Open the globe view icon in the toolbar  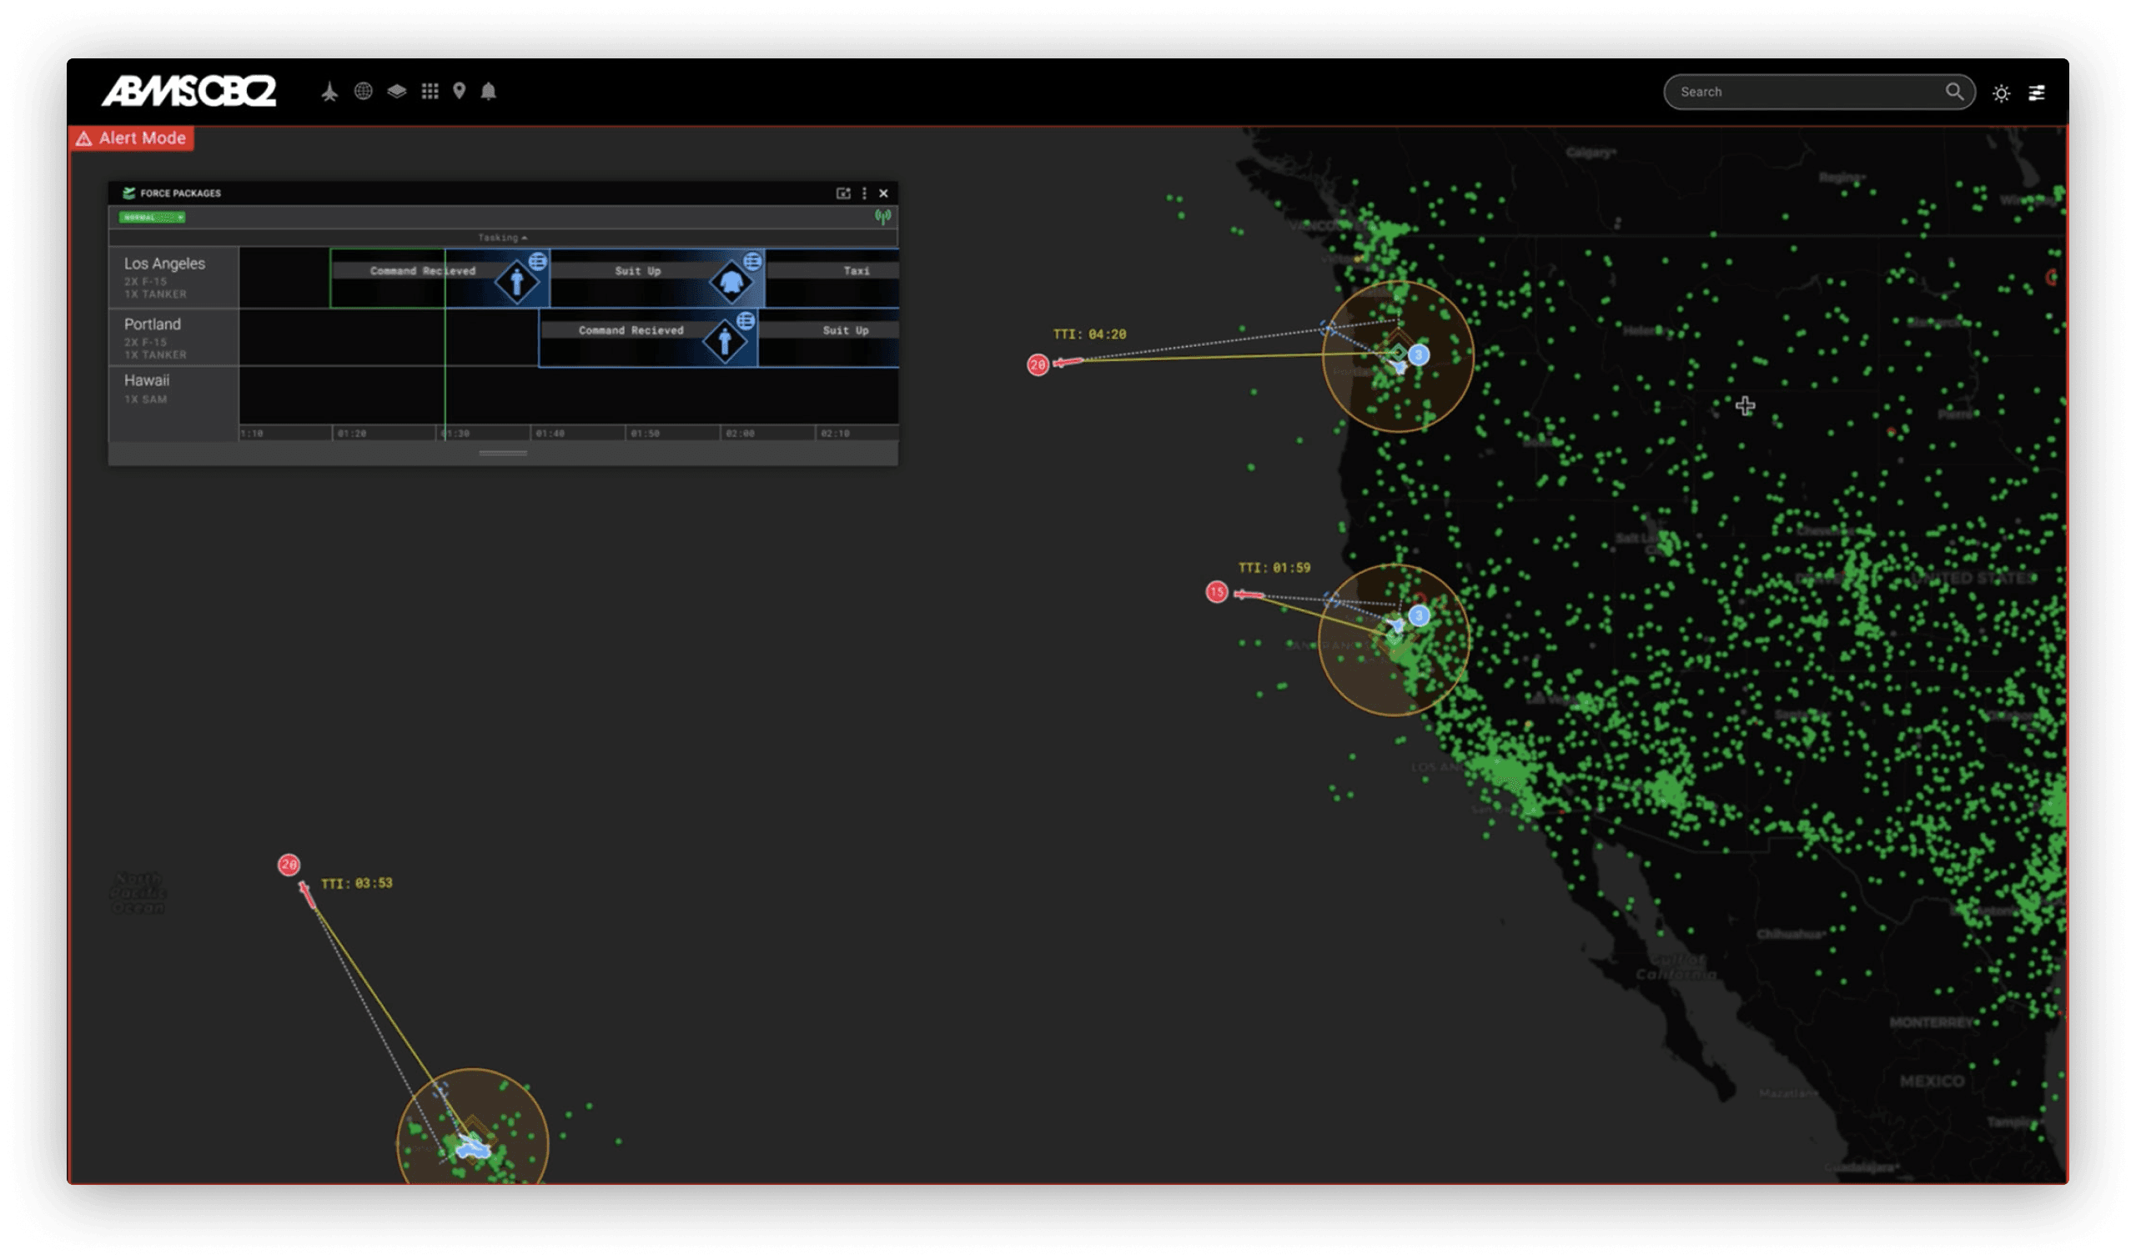pyautogui.click(x=365, y=92)
